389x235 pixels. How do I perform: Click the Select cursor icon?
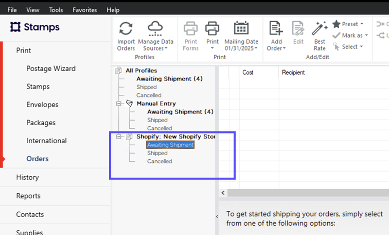point(336,46)
